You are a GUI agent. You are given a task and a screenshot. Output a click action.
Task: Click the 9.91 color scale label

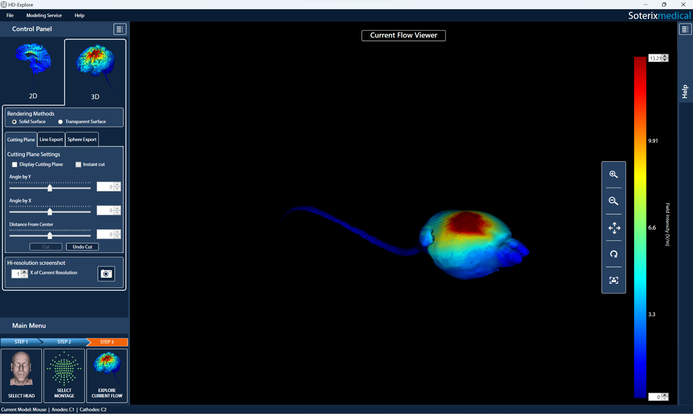pyautogui.click(x=653, y=141)
